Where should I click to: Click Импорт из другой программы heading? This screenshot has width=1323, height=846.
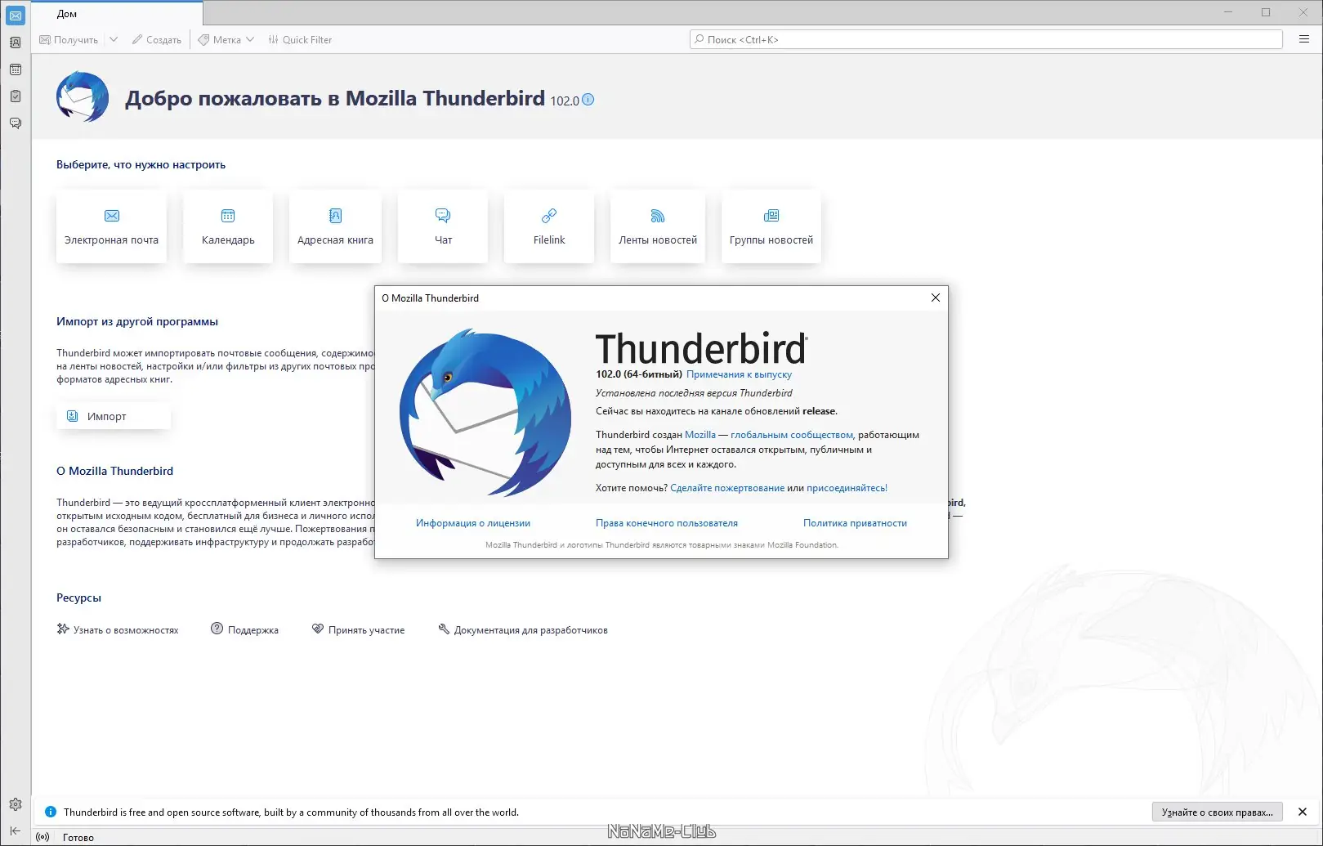[x=137, y=321]
